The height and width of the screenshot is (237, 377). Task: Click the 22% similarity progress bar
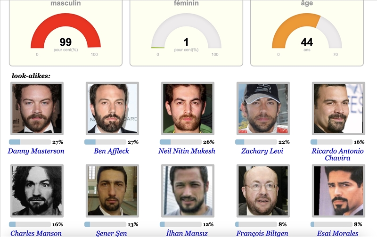coord(256,142)
